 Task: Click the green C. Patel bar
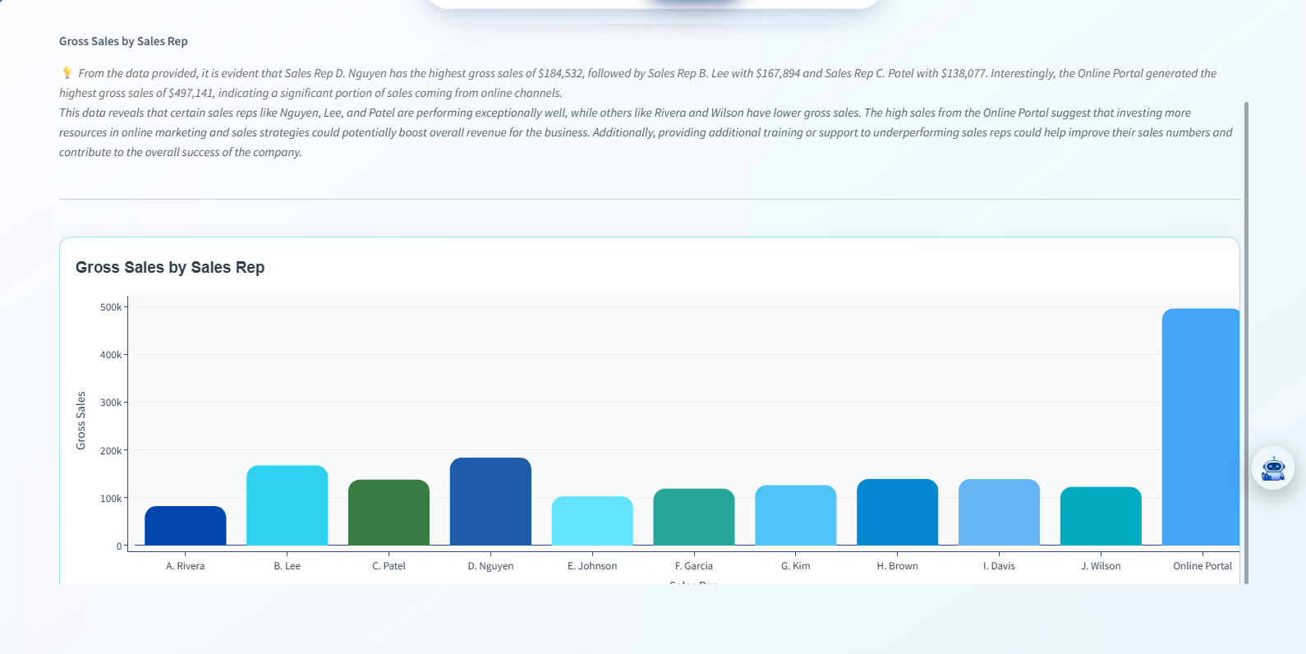pyautogui.click(x=389, y=513)
